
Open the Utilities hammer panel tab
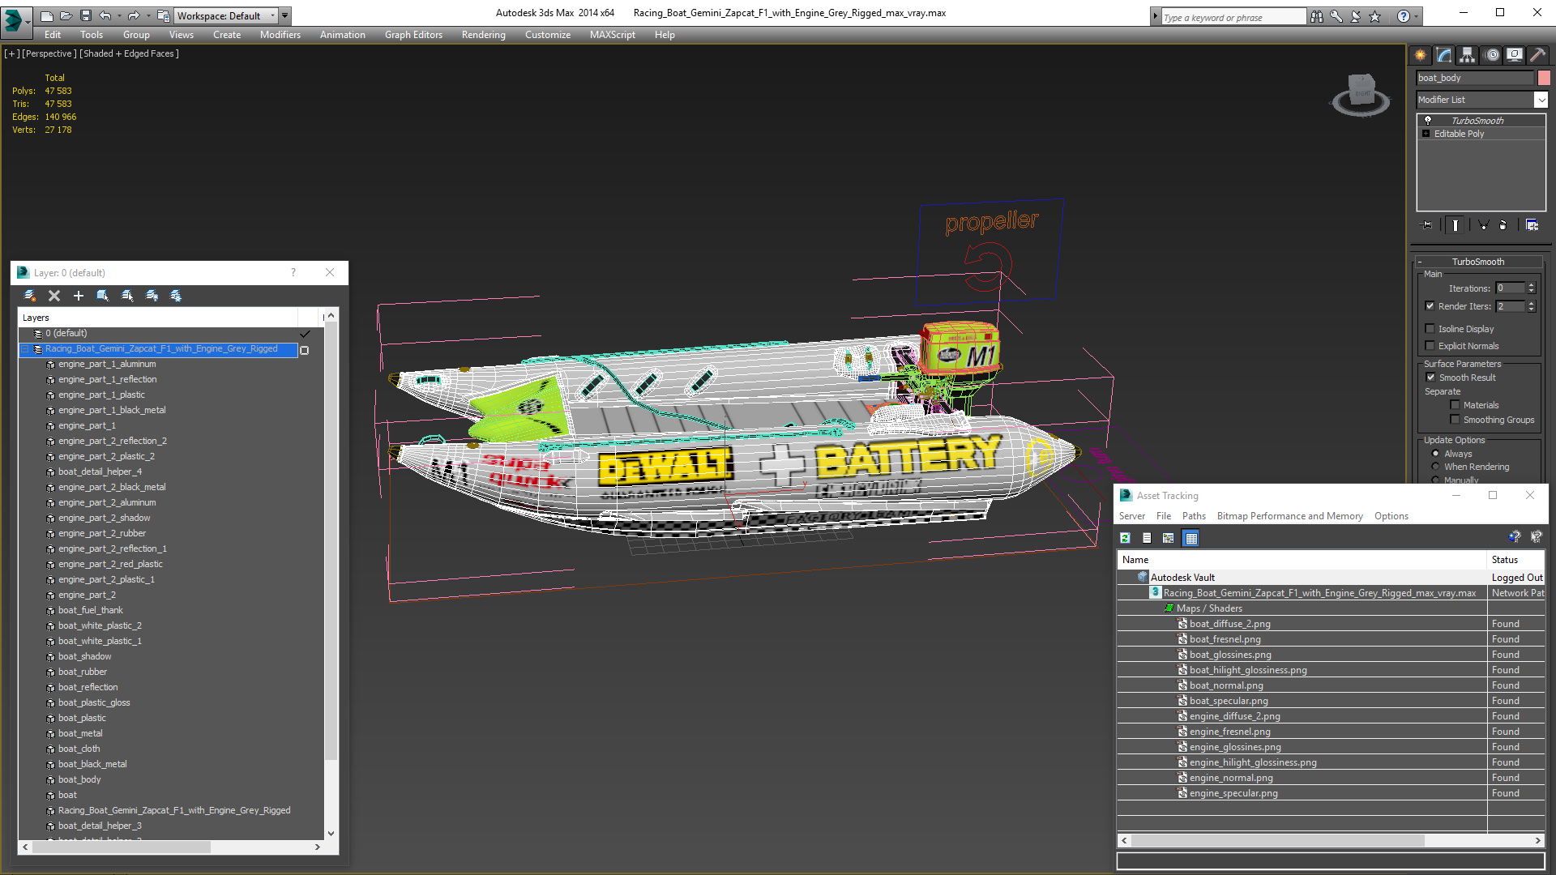click(1537, 55)
